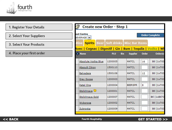This screenshot has width=172, height=130.
Task: Click the Supplier column header
Action: coord(133,54)
